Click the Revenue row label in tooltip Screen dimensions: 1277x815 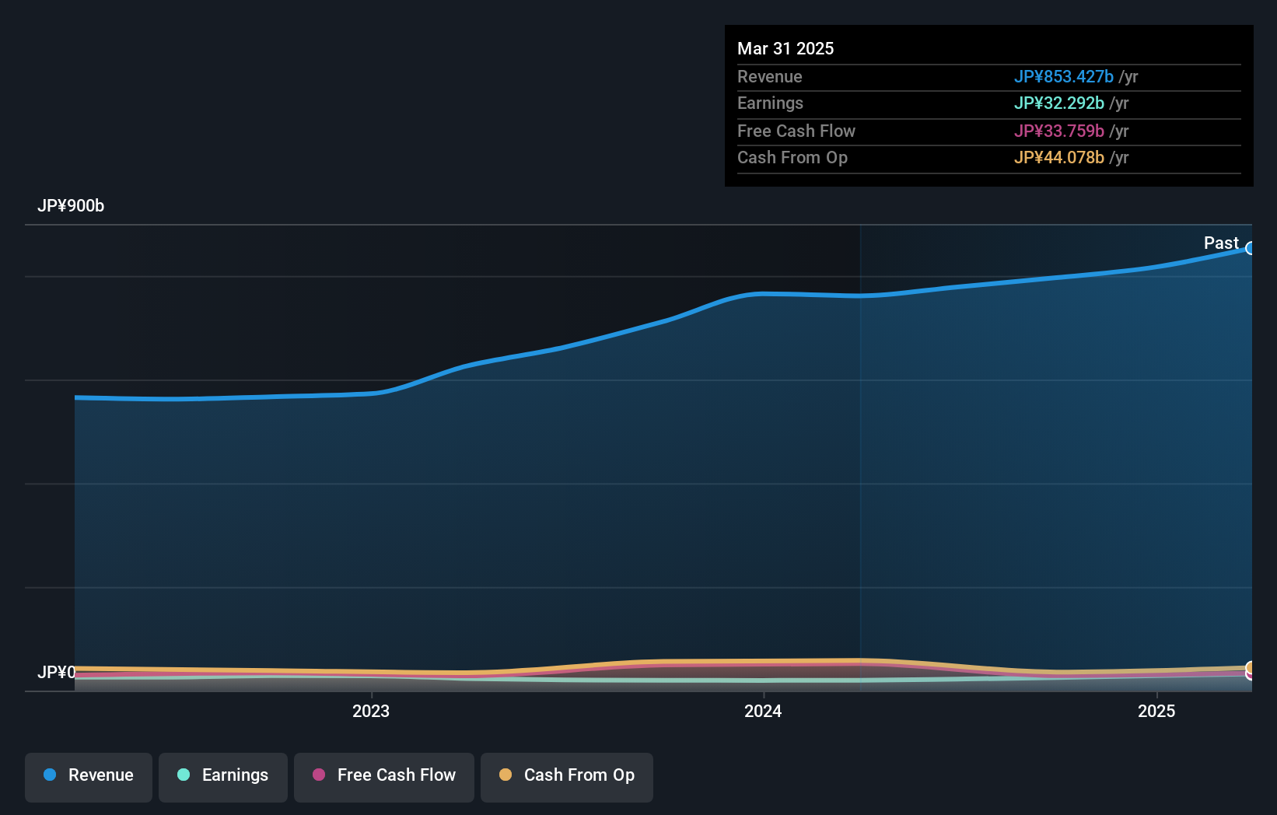[770, 76]
